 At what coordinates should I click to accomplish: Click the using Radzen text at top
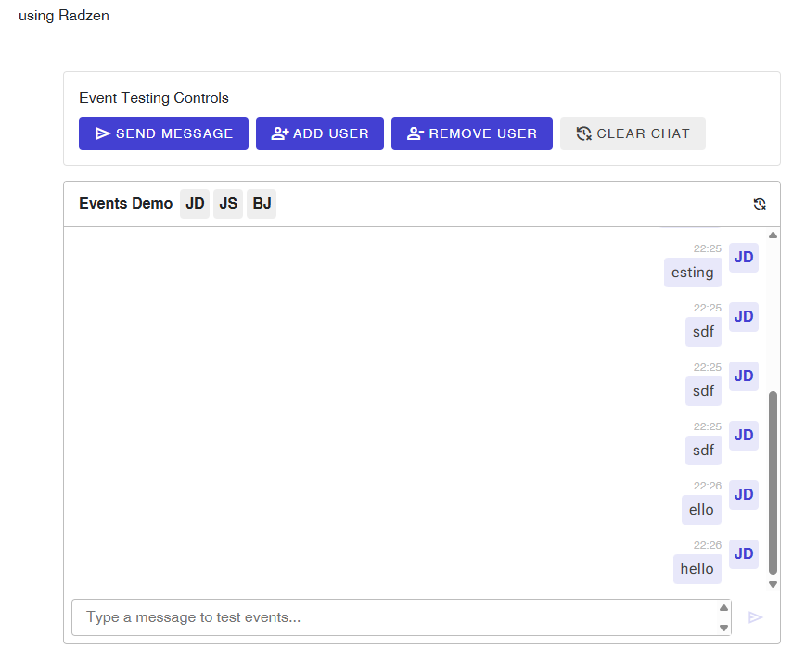click(63, 15)
